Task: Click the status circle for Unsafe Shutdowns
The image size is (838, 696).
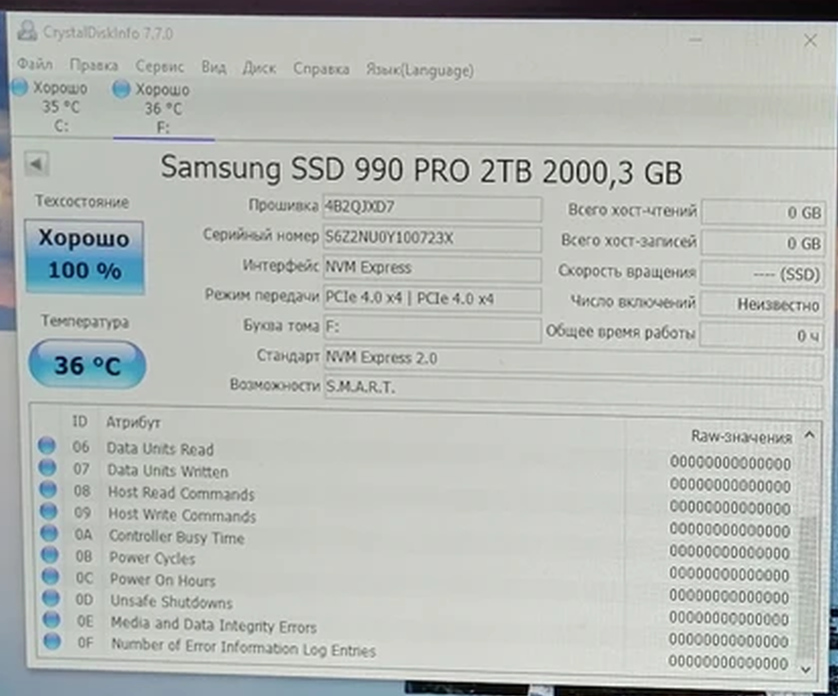Action: [51, 598]
